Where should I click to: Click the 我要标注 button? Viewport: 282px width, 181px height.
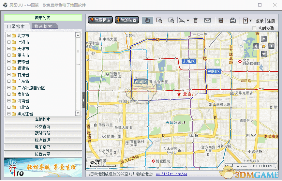click(x=100, y=20)
